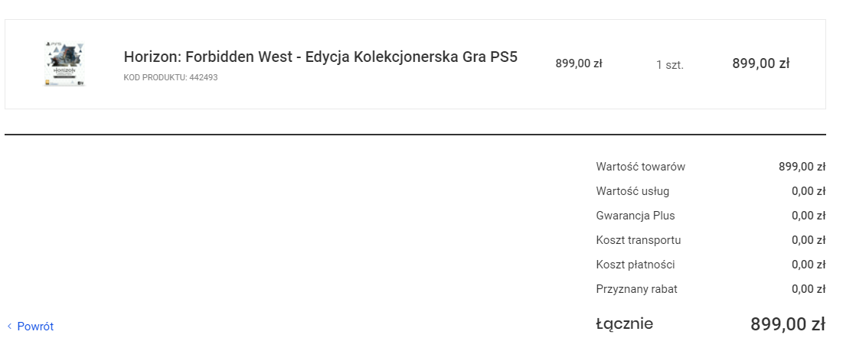This screenshot has height=338, width=843.
Task: Click the Przyznany rabat label
Action: click(x=636, y=289)
